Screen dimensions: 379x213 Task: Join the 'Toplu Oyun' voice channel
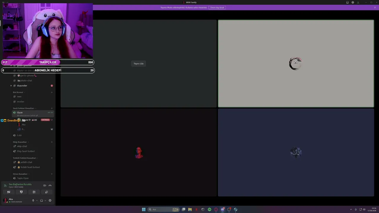pos(23,178)
